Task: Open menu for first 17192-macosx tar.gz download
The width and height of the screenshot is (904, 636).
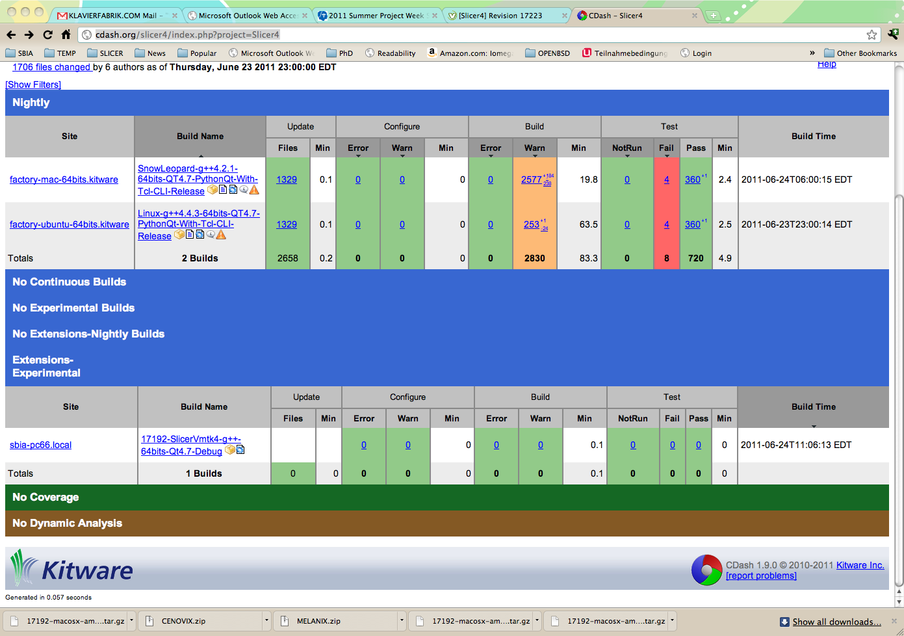Action: 131,621
